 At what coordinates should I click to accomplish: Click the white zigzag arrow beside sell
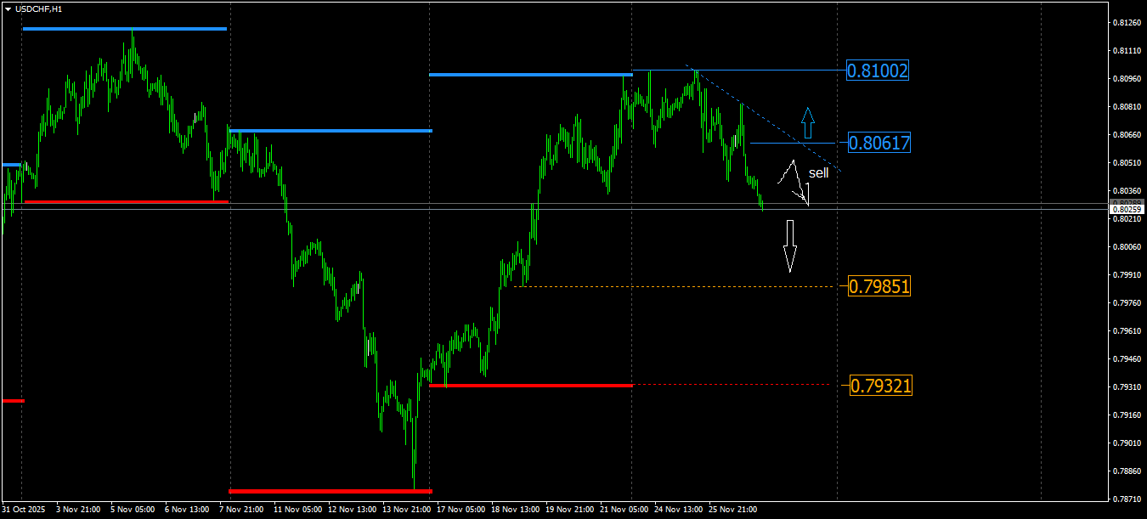pos(794,183)
